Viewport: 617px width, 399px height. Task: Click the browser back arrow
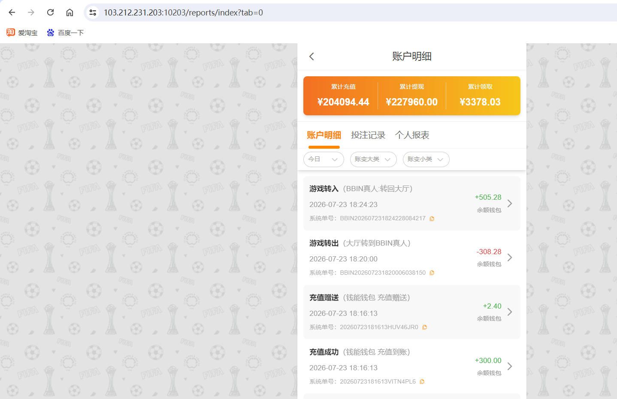pos(12,12)
